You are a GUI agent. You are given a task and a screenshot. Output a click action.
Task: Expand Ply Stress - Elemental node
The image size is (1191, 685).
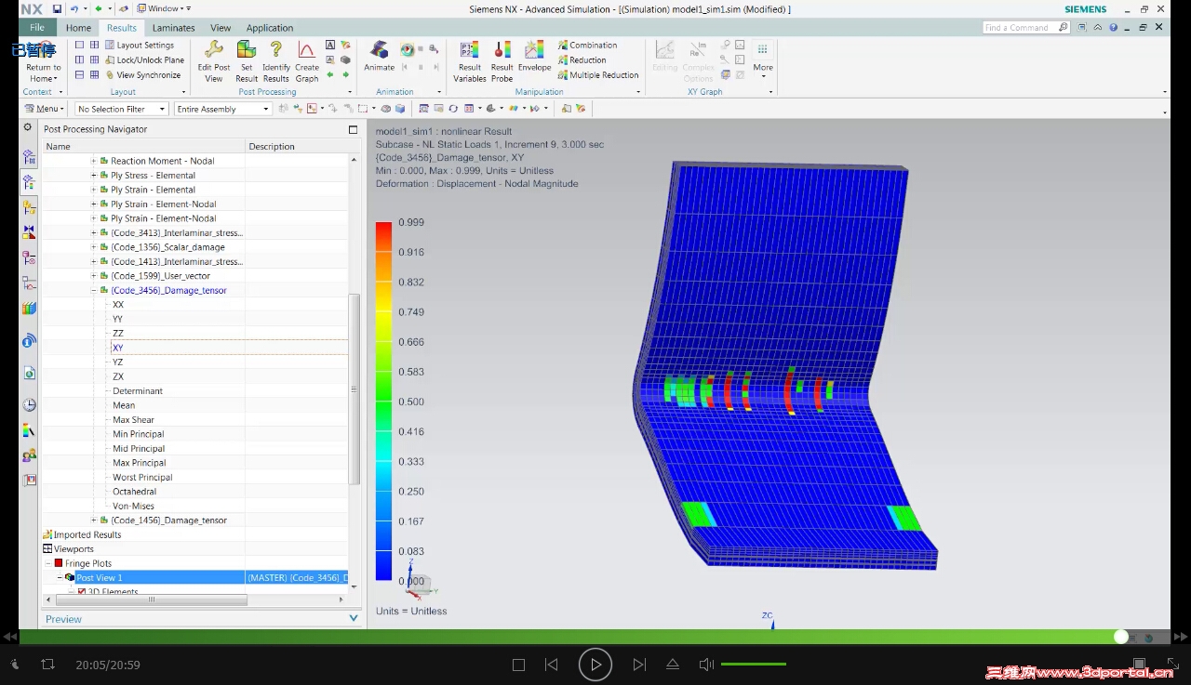tap(93, 175)
